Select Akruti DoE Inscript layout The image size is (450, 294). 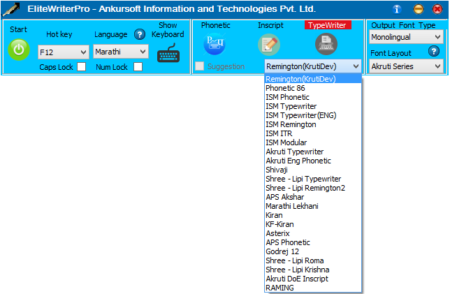tap(312, 279)
